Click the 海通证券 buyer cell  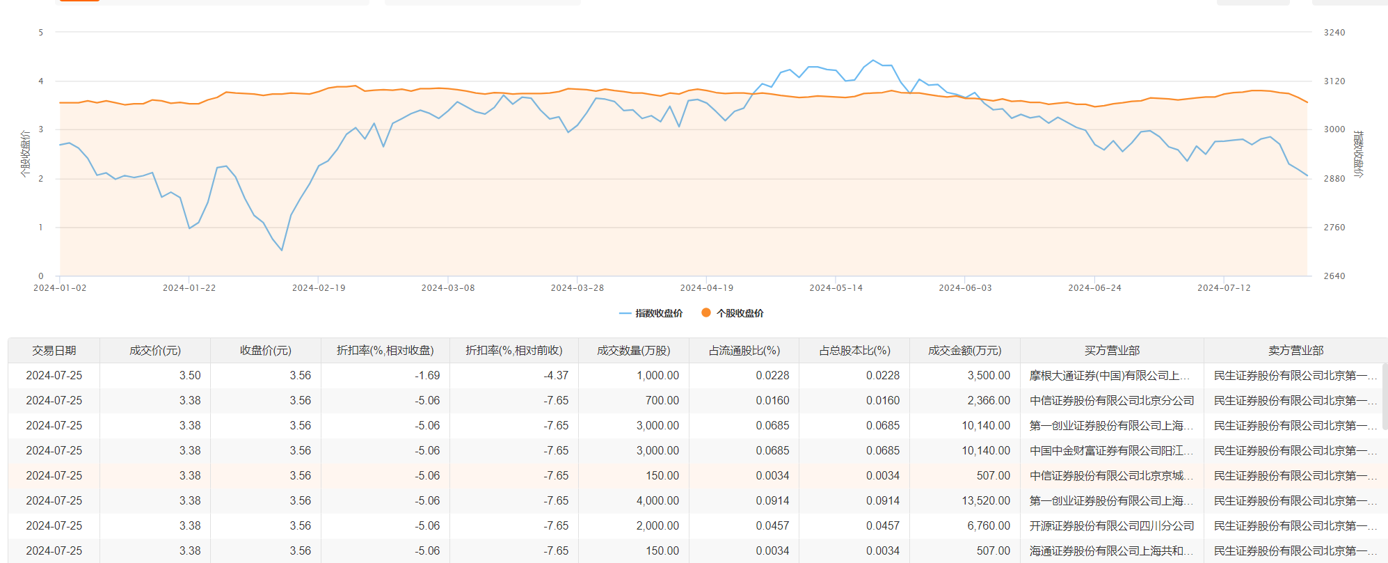coord(1110,551)
